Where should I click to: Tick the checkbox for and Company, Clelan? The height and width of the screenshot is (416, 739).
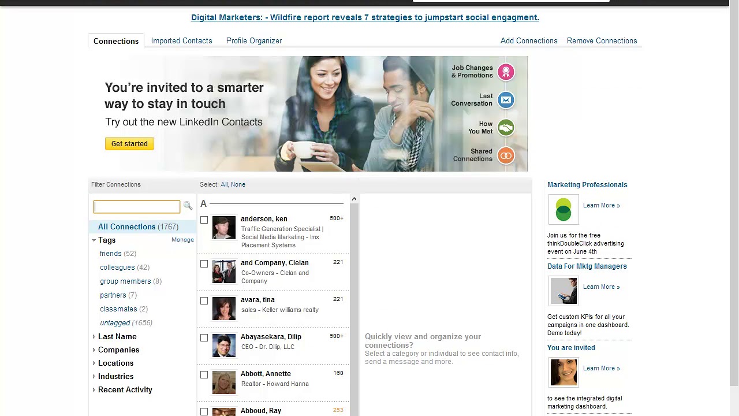tap(204, 263)
